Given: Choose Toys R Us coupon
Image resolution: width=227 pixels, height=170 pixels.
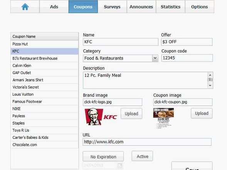Looking at the screenshot, I should (44, 130).
